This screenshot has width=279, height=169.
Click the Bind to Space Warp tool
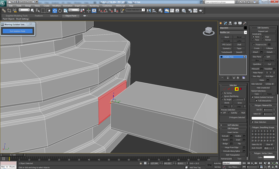[14, 10]
